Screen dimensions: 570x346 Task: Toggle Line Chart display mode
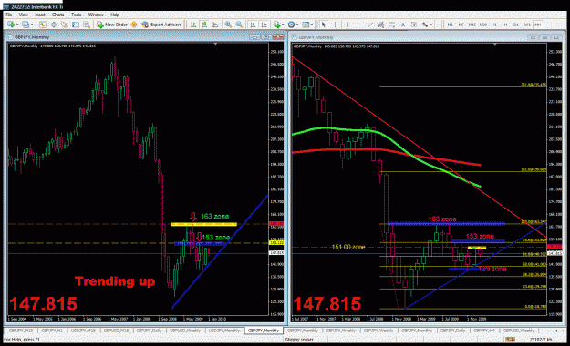[x=215, y=25]
